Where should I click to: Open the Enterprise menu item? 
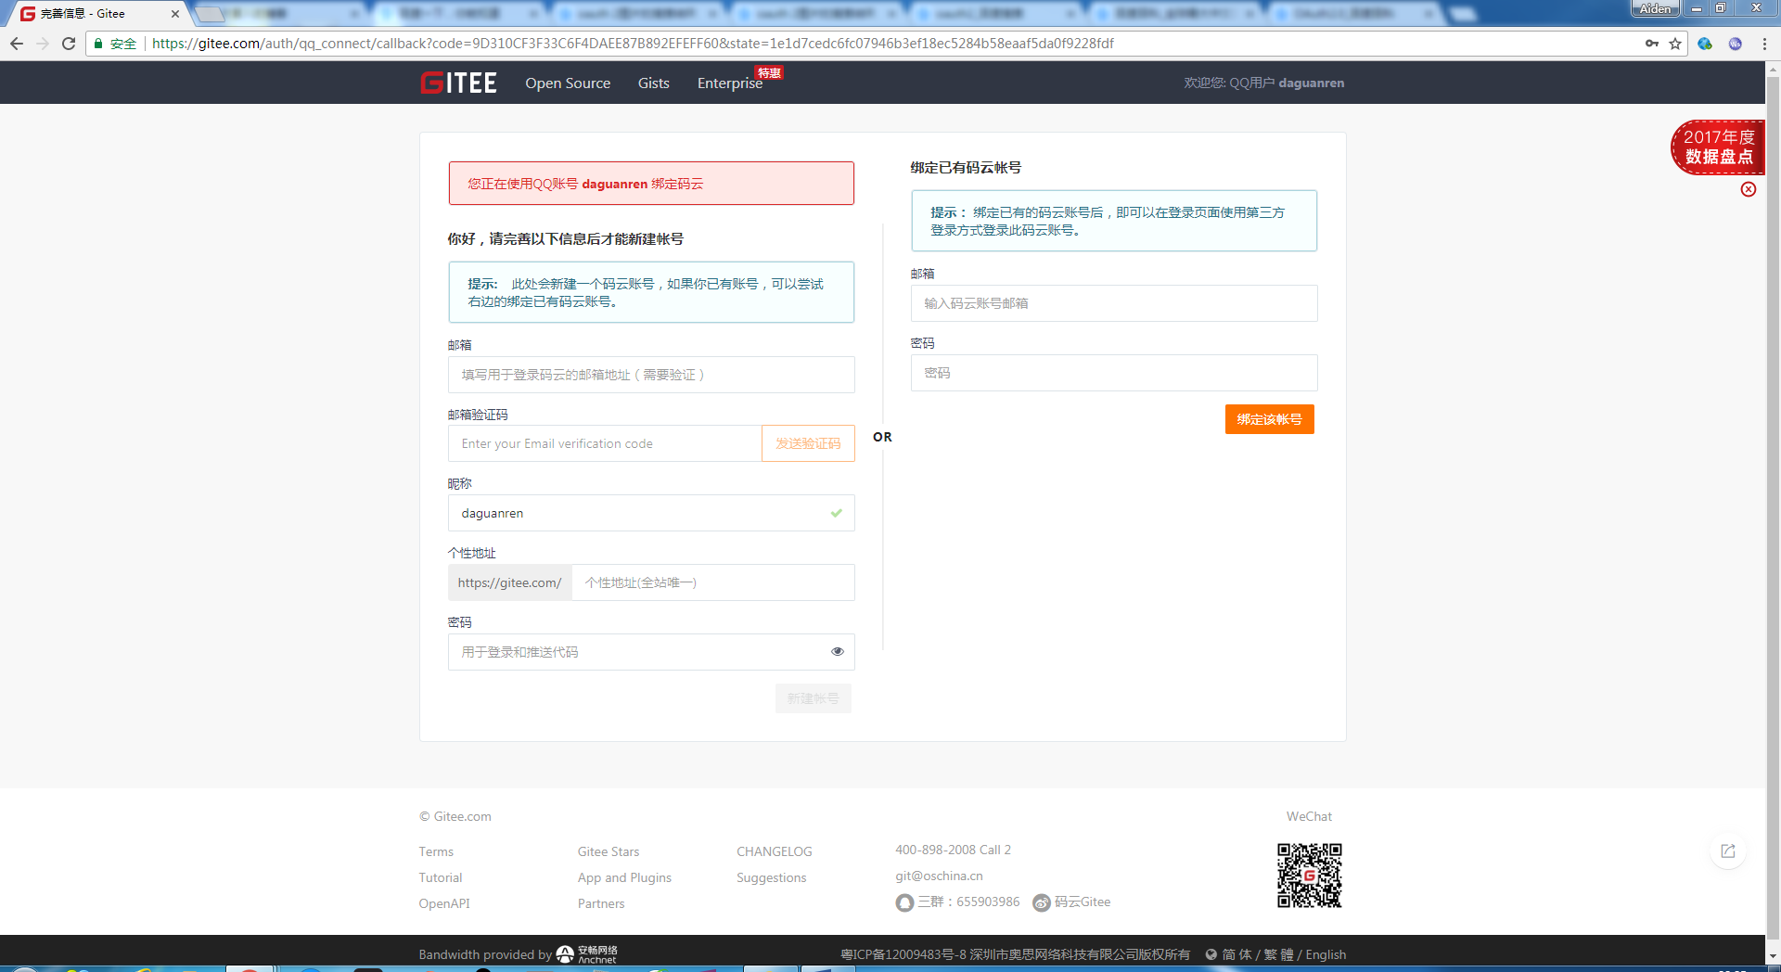(730, 83)
